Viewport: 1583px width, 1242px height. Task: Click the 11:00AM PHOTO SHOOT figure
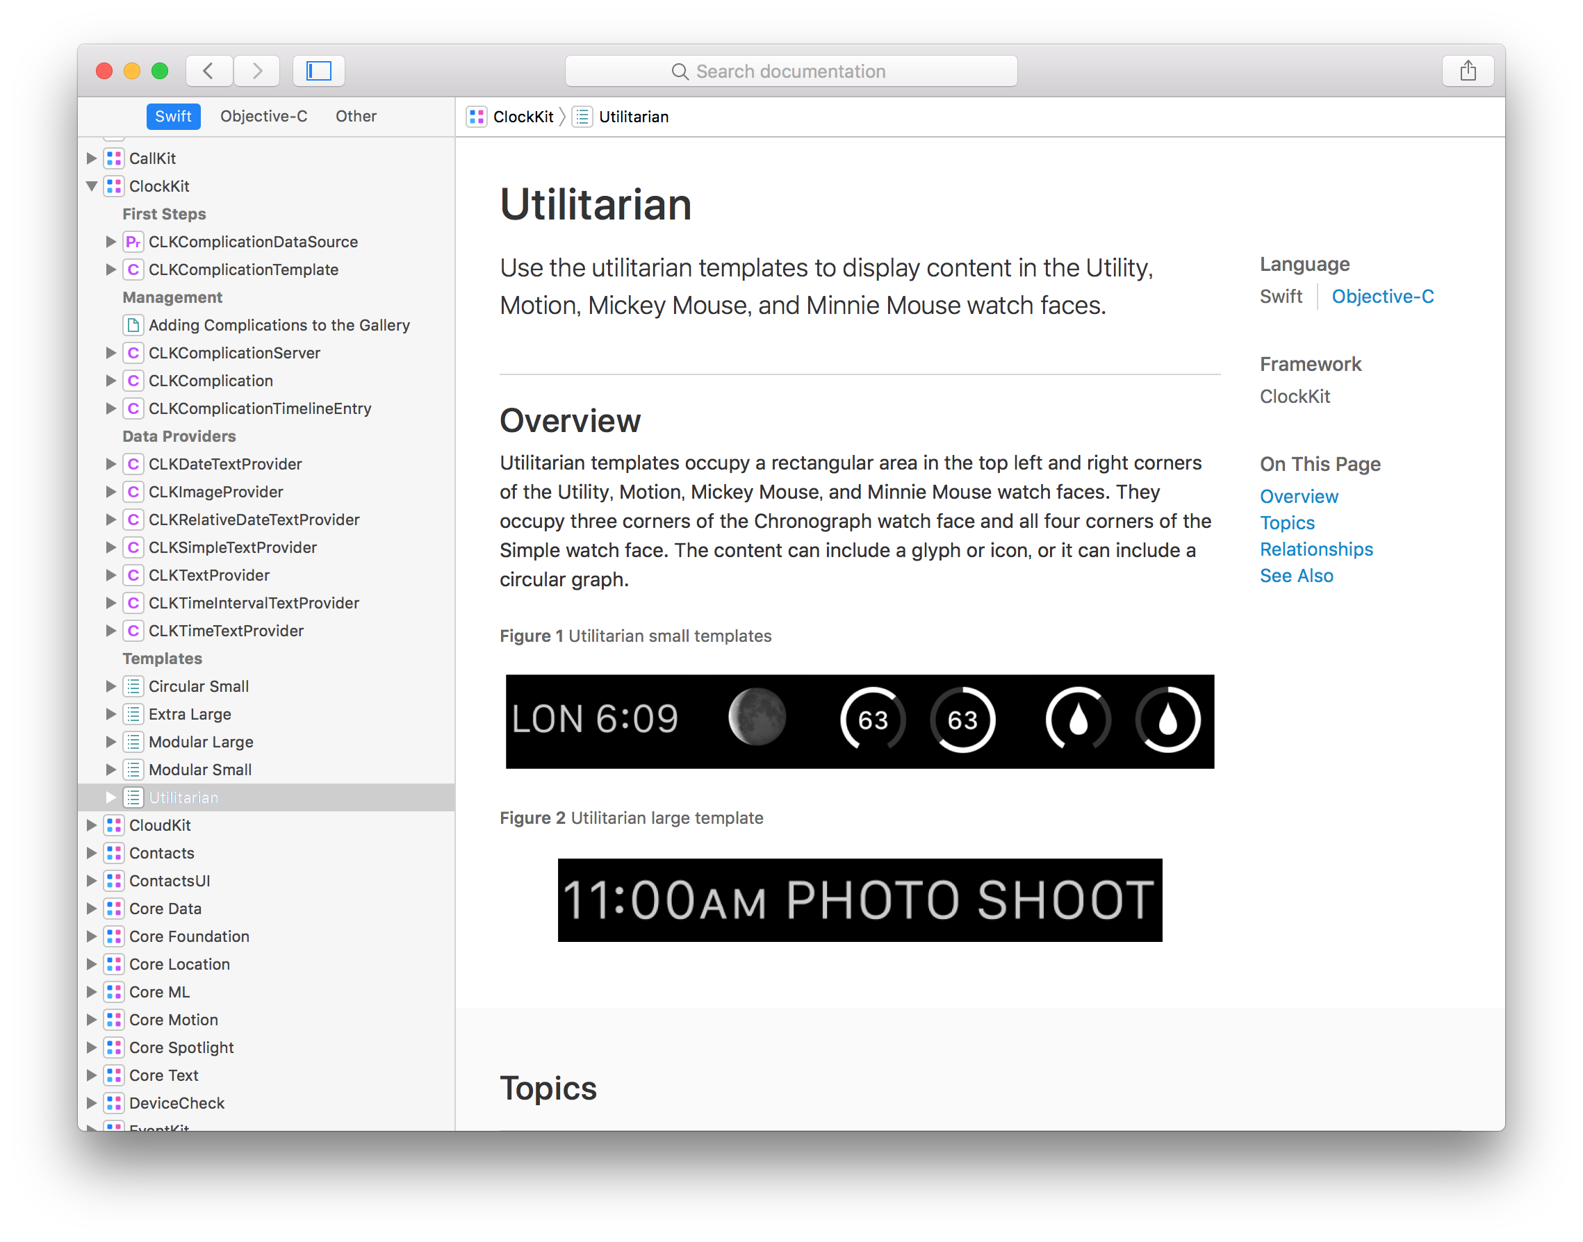click(860, 900)
